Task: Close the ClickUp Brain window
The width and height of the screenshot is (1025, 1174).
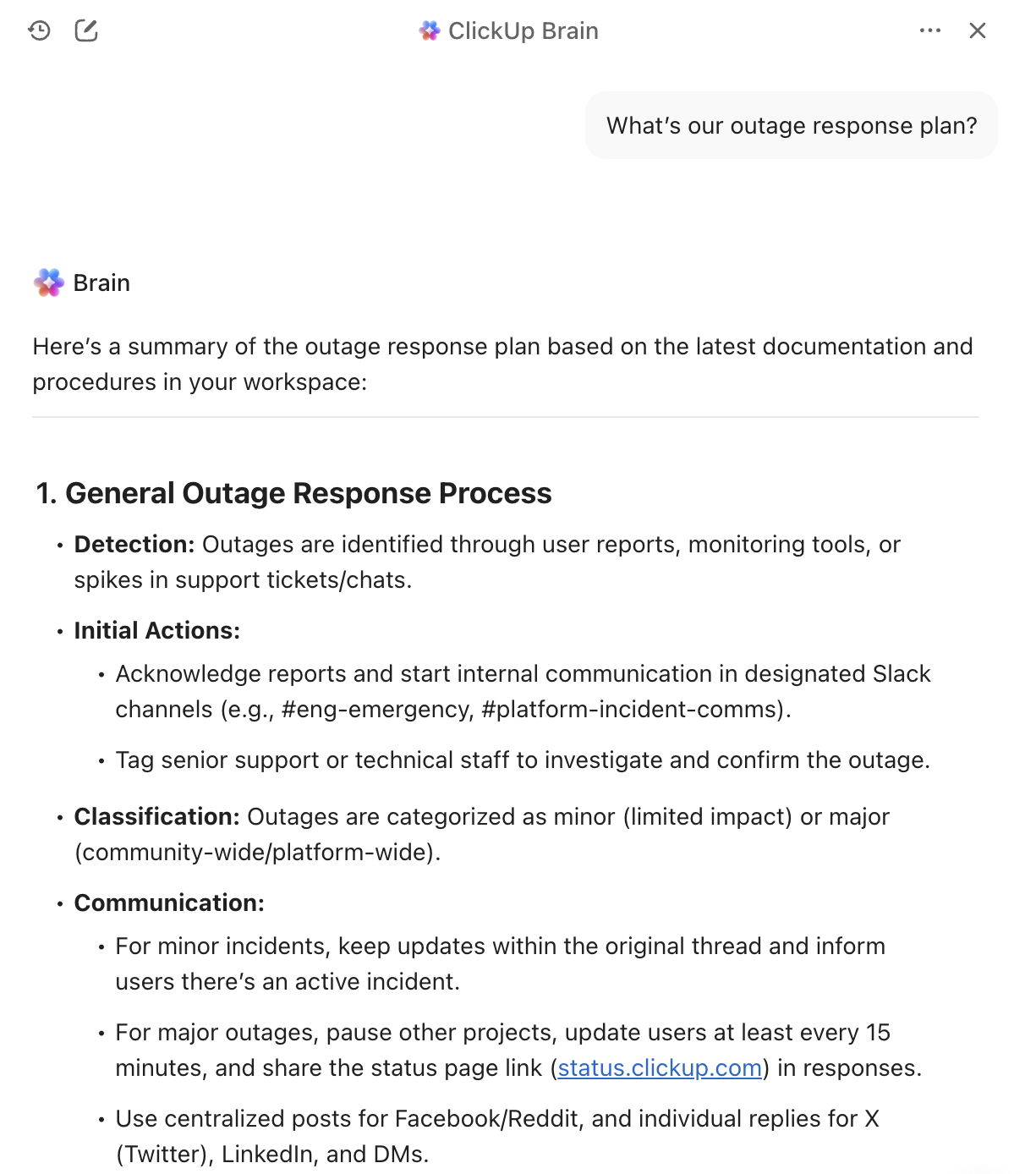Action: pos(978,30)
